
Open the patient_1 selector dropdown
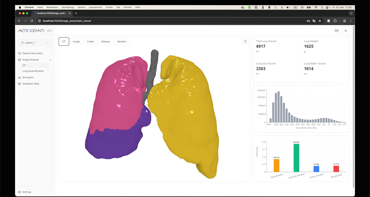click(35, 43)
